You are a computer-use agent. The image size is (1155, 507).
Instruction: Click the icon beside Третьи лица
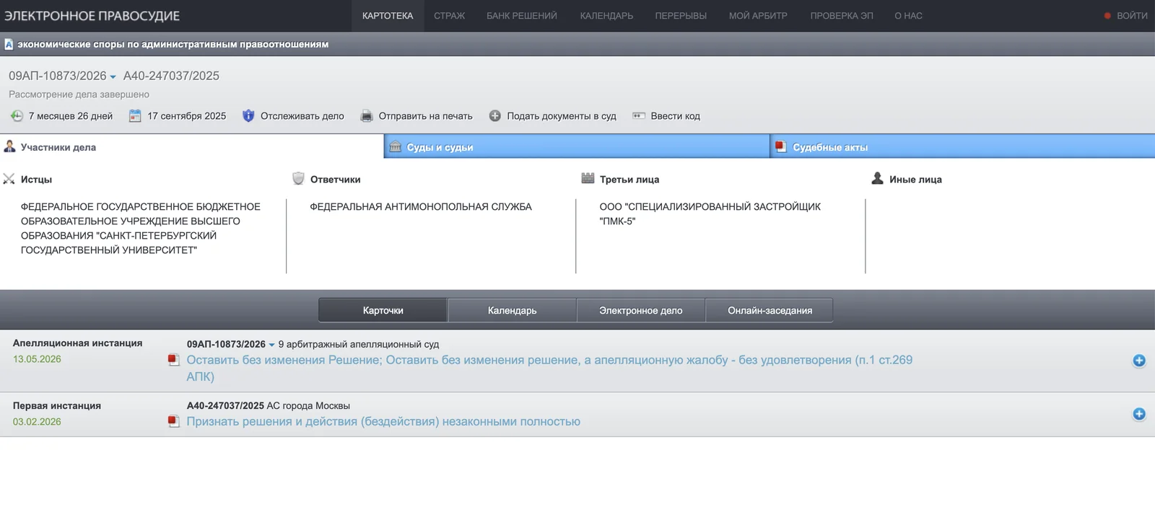pos(588,179)
